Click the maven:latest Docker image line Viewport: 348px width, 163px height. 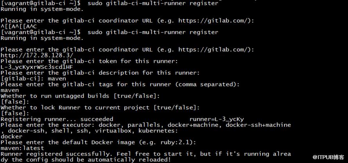[22, 148]
